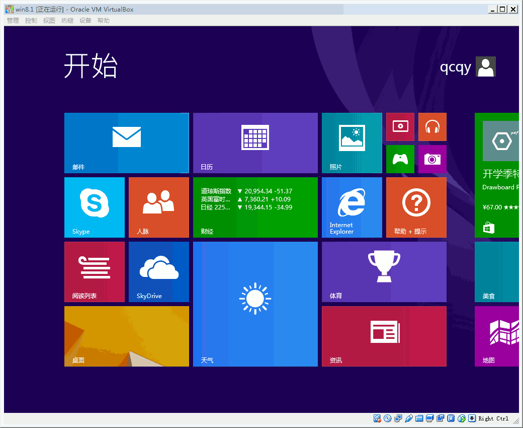Click the network adapters status icon

coord(398,418)
